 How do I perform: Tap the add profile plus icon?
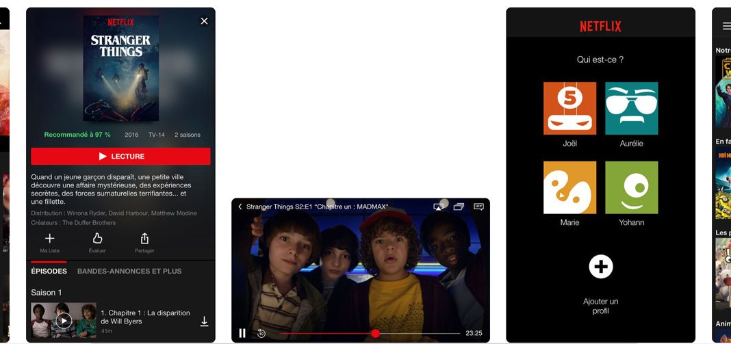600,267
